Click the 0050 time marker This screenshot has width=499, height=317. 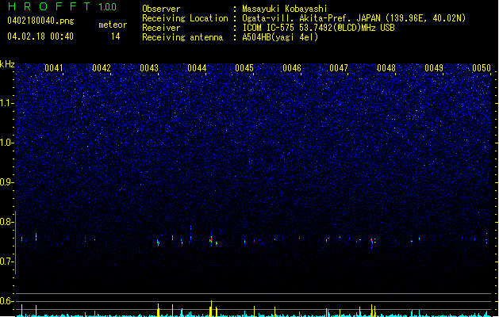coord(482,68)
